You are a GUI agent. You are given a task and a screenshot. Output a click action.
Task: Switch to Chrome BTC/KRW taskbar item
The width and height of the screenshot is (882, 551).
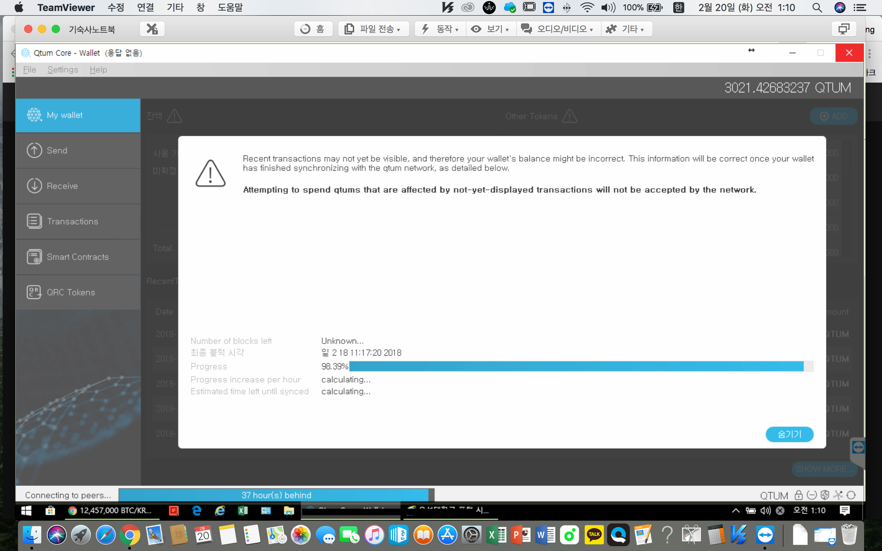point(111,511)
